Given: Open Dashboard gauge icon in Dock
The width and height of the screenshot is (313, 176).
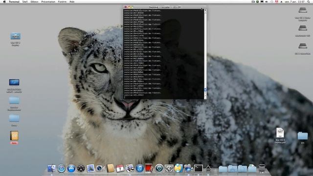Looking at the screenshot, I should [x=81, y=168].
